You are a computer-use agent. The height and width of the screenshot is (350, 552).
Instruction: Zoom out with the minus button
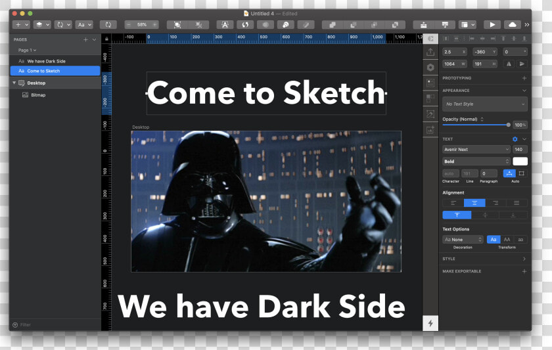click(129, 24)
